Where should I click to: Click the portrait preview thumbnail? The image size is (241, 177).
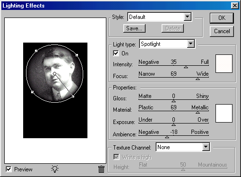[55, 90]
